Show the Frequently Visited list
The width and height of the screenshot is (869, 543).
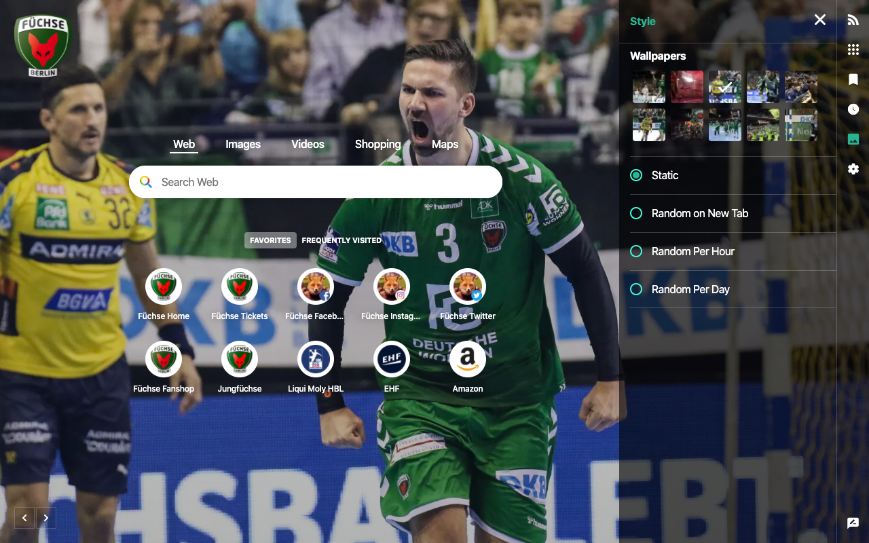point(341,240)
